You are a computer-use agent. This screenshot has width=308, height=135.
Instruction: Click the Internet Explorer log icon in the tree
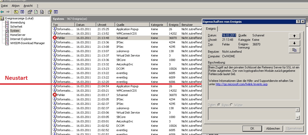[x=7, y=39]
